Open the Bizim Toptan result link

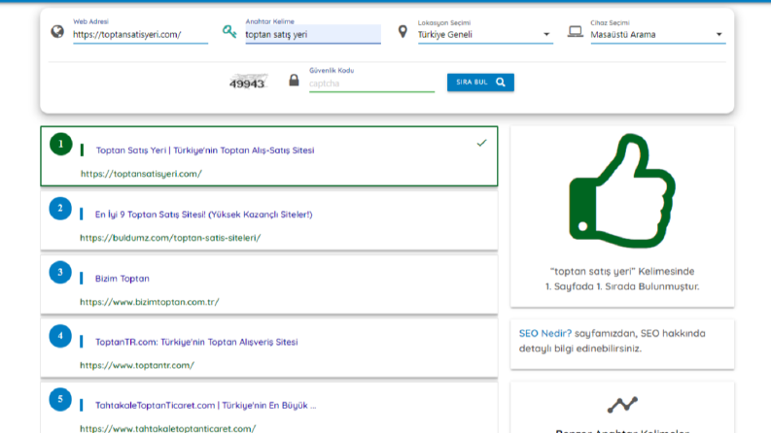122,279
